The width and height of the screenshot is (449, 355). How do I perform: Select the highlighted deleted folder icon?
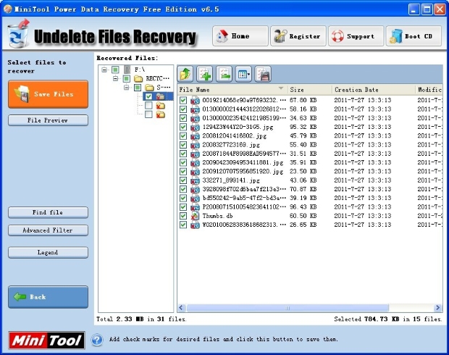click(160, 96)
